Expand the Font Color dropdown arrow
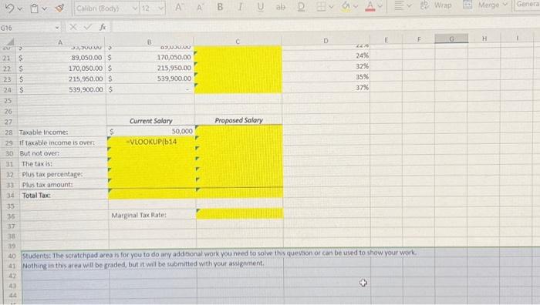This screenshot has height=305, width=540. 380,6
